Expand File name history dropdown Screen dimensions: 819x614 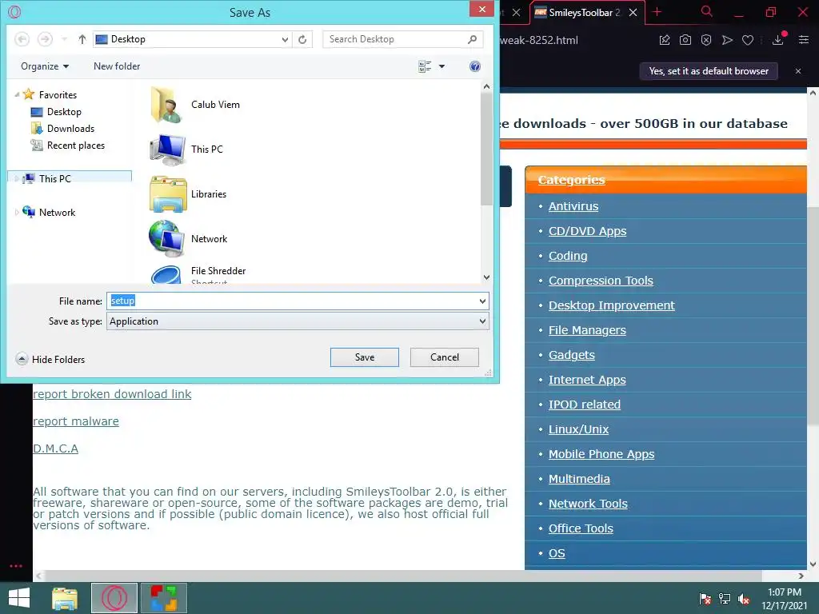482,301
